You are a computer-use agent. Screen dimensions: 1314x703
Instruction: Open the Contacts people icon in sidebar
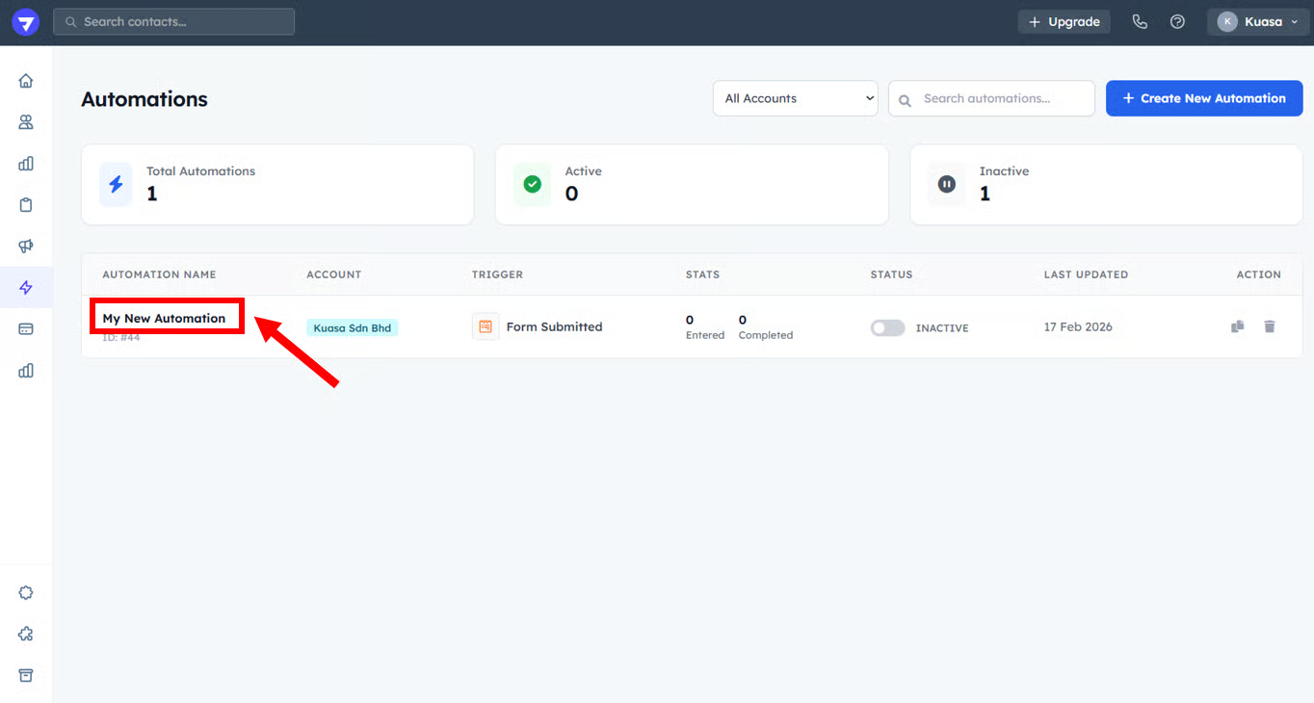pos(26,122)
